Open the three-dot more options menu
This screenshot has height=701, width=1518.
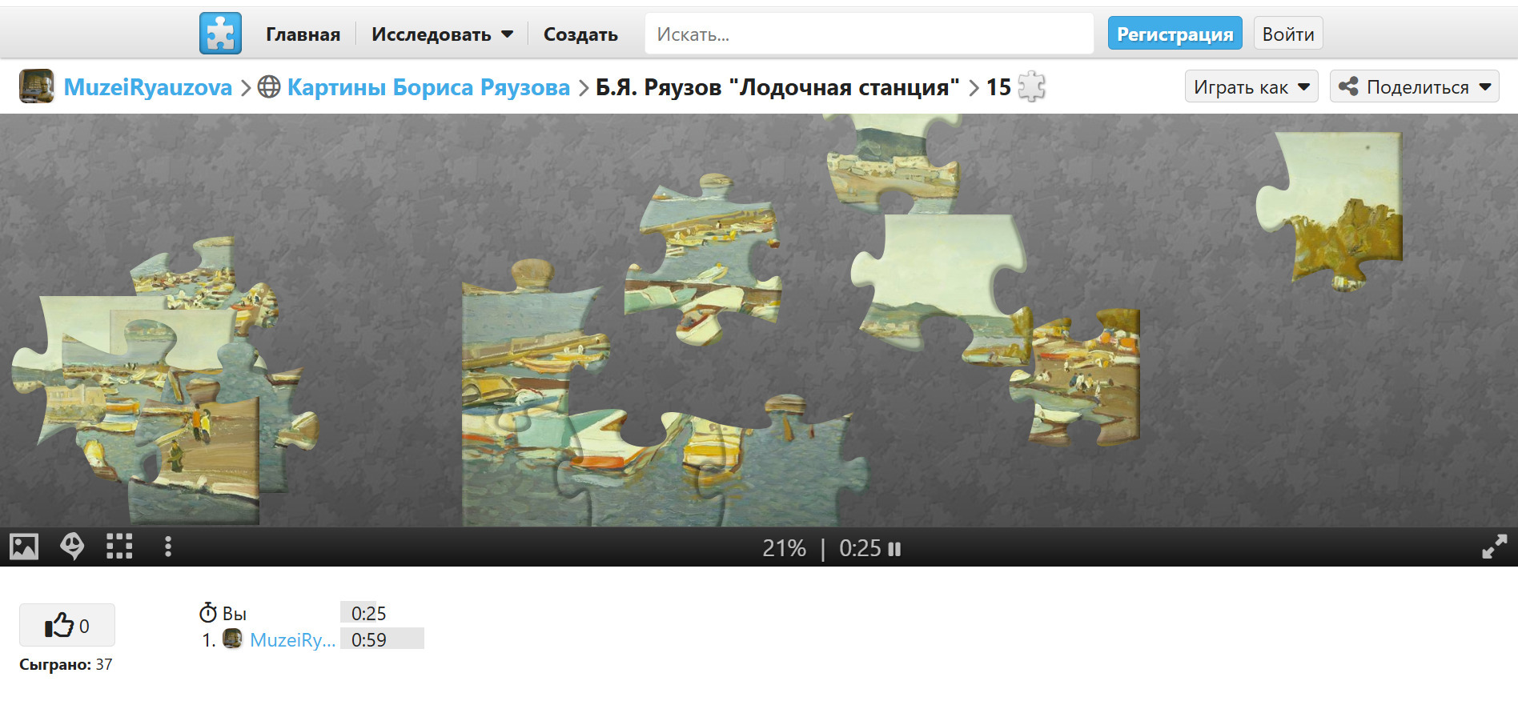(167, 547)
